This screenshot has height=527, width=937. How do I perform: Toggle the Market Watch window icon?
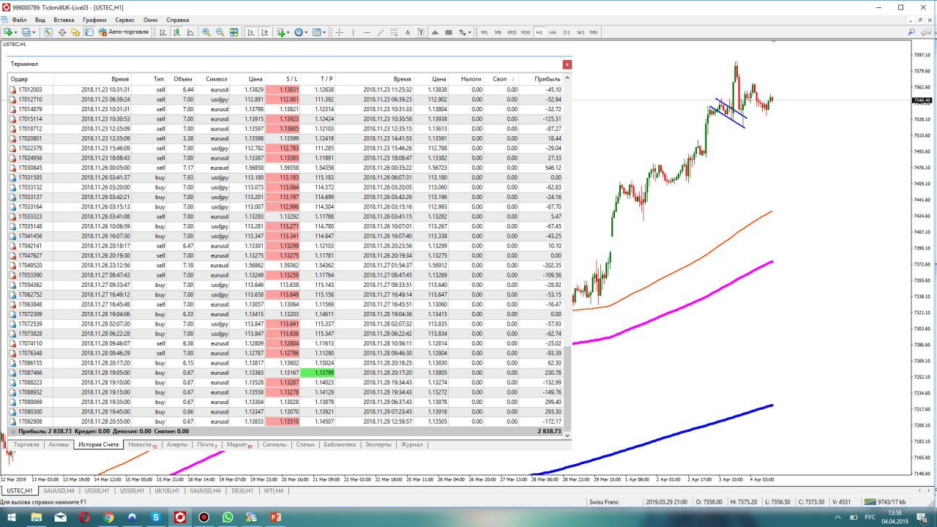pos(48,32)
